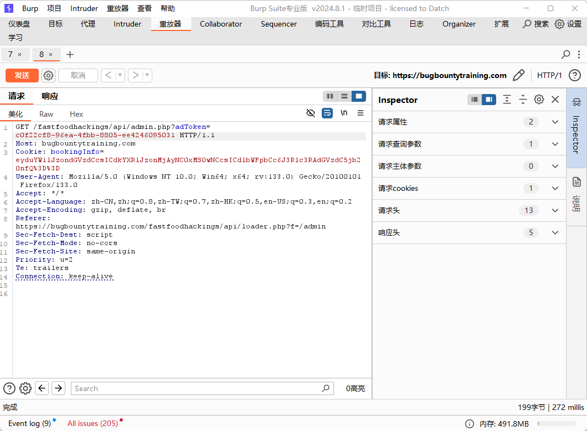This screenshot has height=431, width=587.
Task: Open search settings gear at bottom
Action: [x=25, y=388]
